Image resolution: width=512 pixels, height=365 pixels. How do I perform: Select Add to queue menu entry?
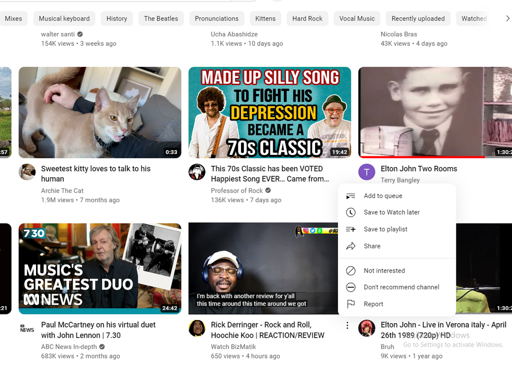click(x=396, y=196)
